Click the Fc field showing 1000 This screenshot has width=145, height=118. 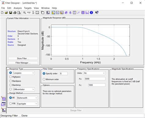97,85
